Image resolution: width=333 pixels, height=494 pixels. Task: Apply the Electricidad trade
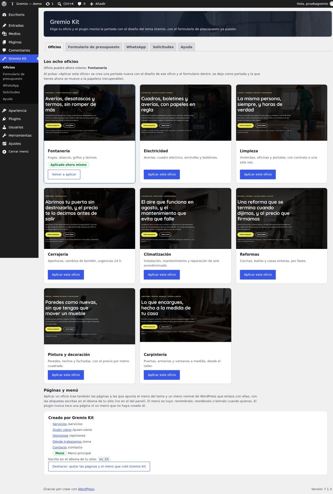click(162, 174)
